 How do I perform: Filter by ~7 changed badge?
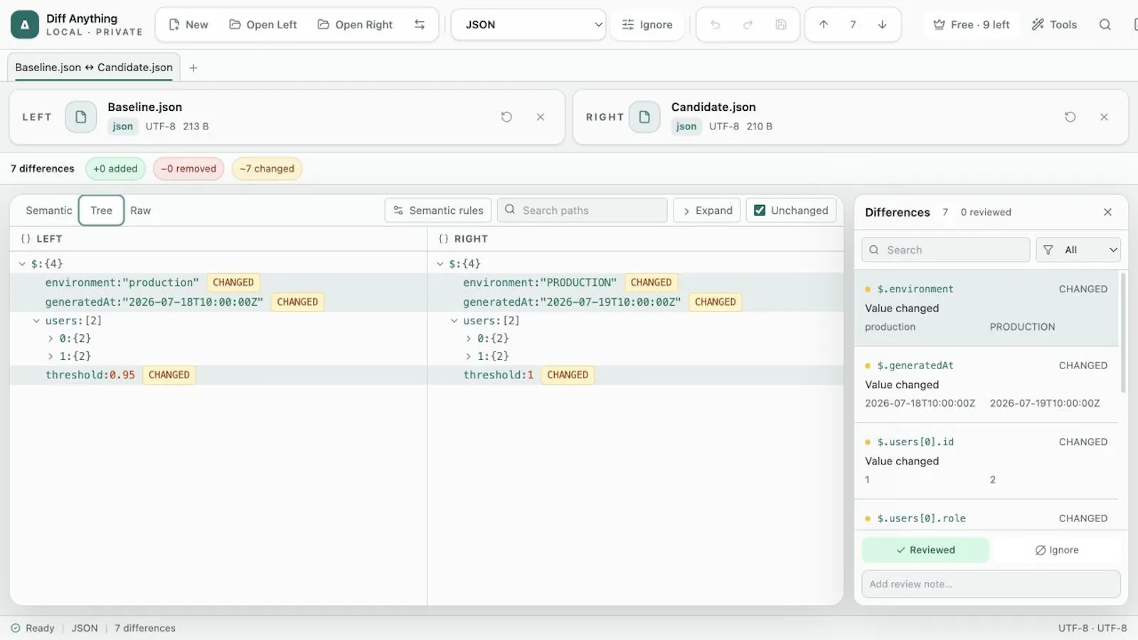(x=267, y=169)
